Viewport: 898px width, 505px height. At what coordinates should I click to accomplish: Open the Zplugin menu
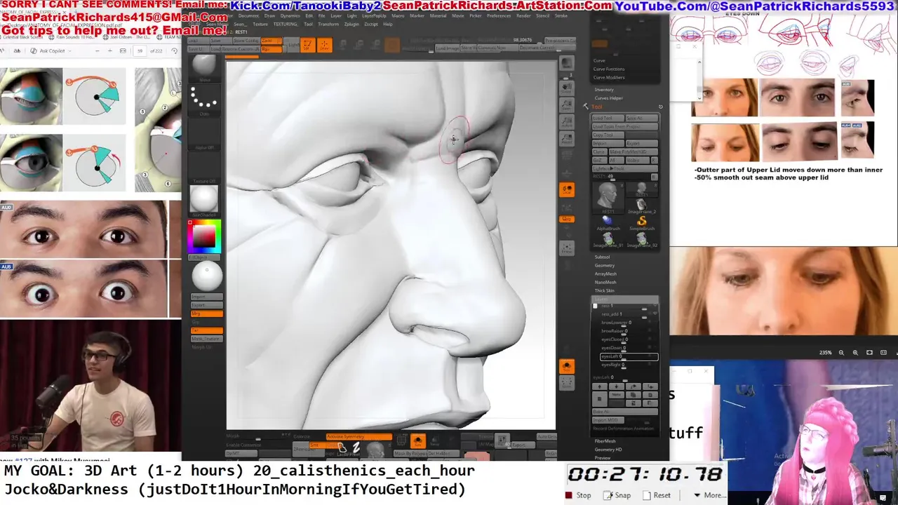click(x=351, y=24)
